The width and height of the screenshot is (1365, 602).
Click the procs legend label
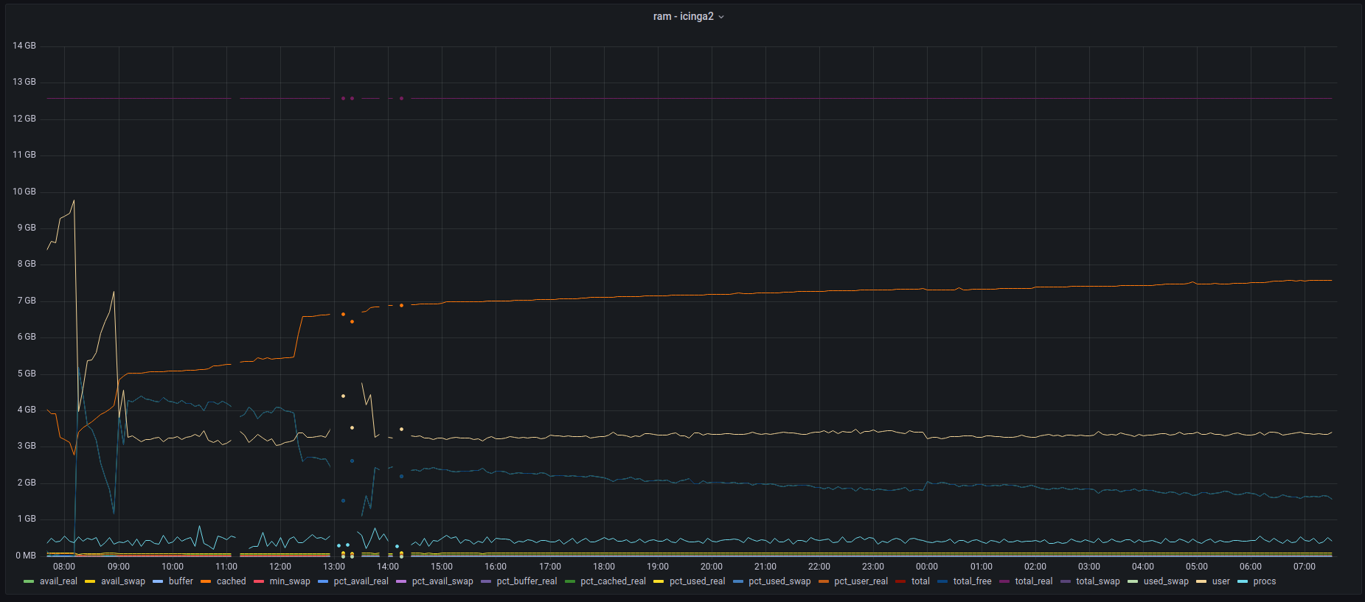[x=1265, y=581]
